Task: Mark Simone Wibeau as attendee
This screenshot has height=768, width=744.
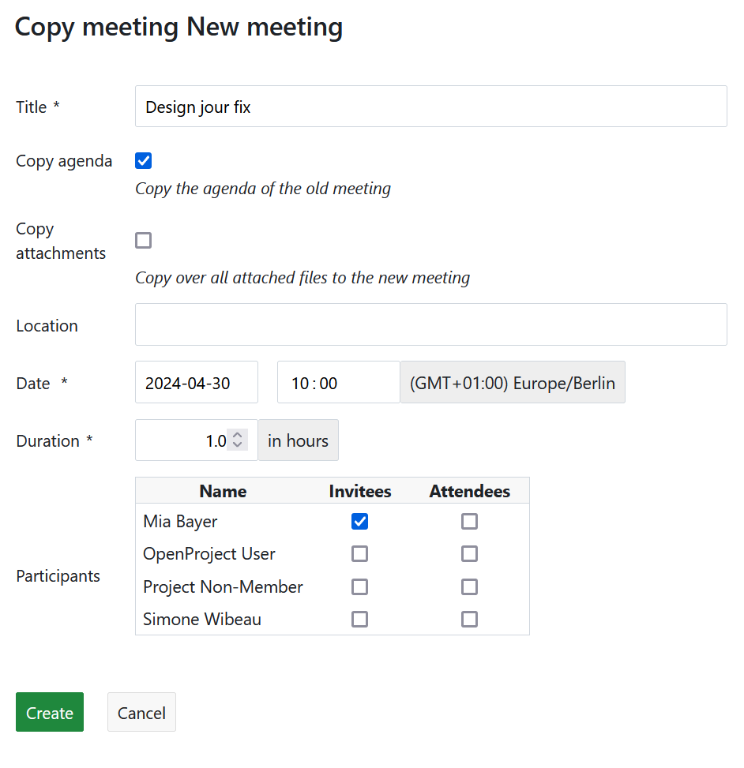Action: click(470, 620)
